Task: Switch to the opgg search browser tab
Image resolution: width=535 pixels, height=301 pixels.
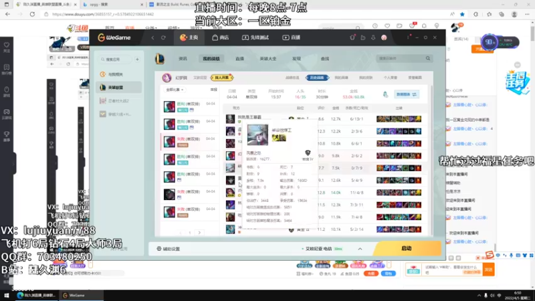Action: pos(112,5)
